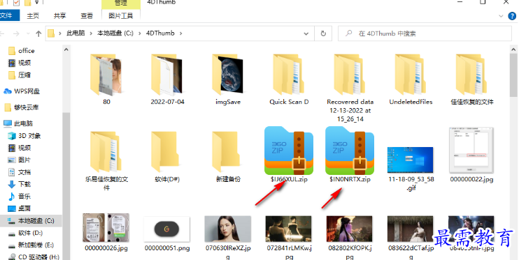Open 下载 in the navigation pane
Screen dimensions: 519x260
click(x=20, y=184)
